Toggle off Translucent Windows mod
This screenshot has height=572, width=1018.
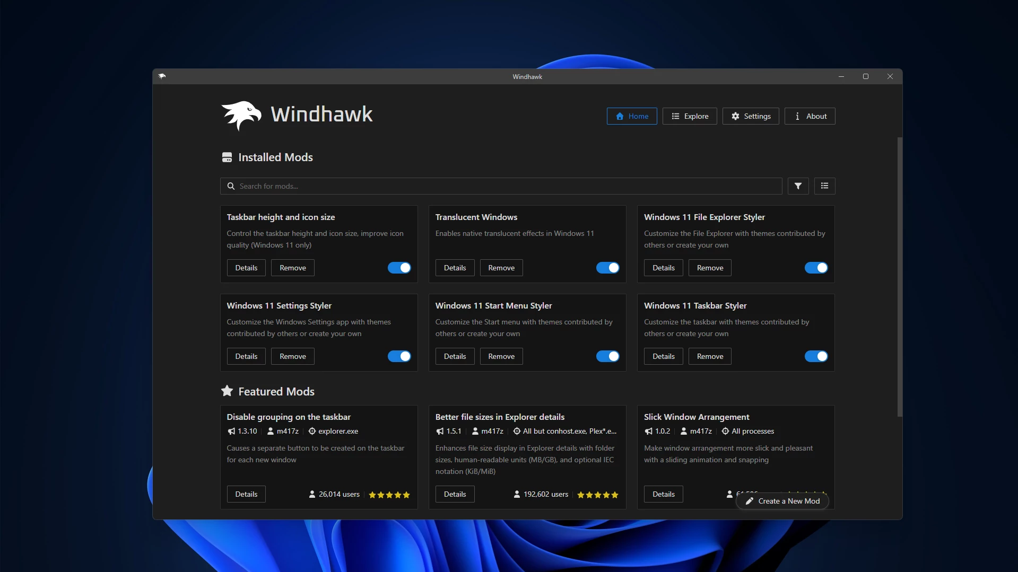tap(608, 268)
